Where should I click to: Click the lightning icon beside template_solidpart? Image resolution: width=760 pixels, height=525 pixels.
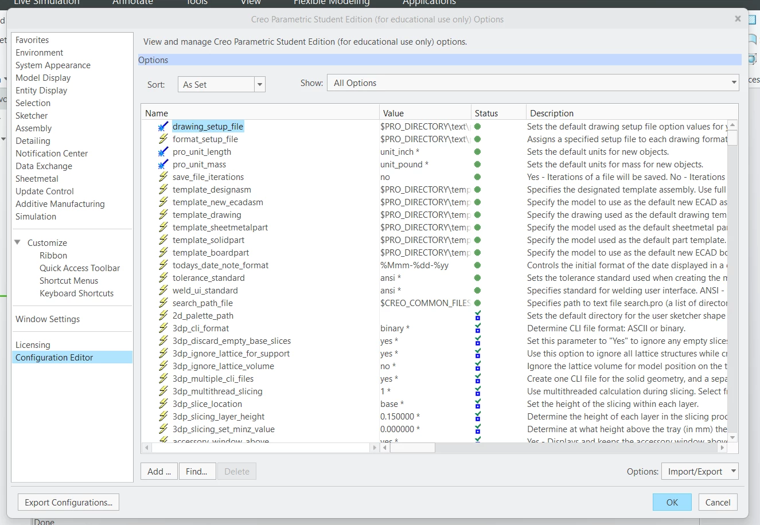(163, 240)
